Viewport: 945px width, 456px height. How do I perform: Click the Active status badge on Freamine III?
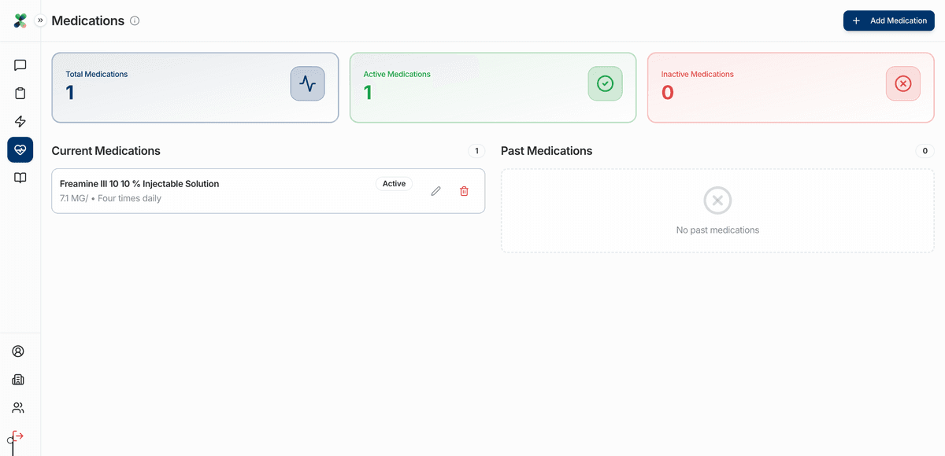(x=394, y=183)
